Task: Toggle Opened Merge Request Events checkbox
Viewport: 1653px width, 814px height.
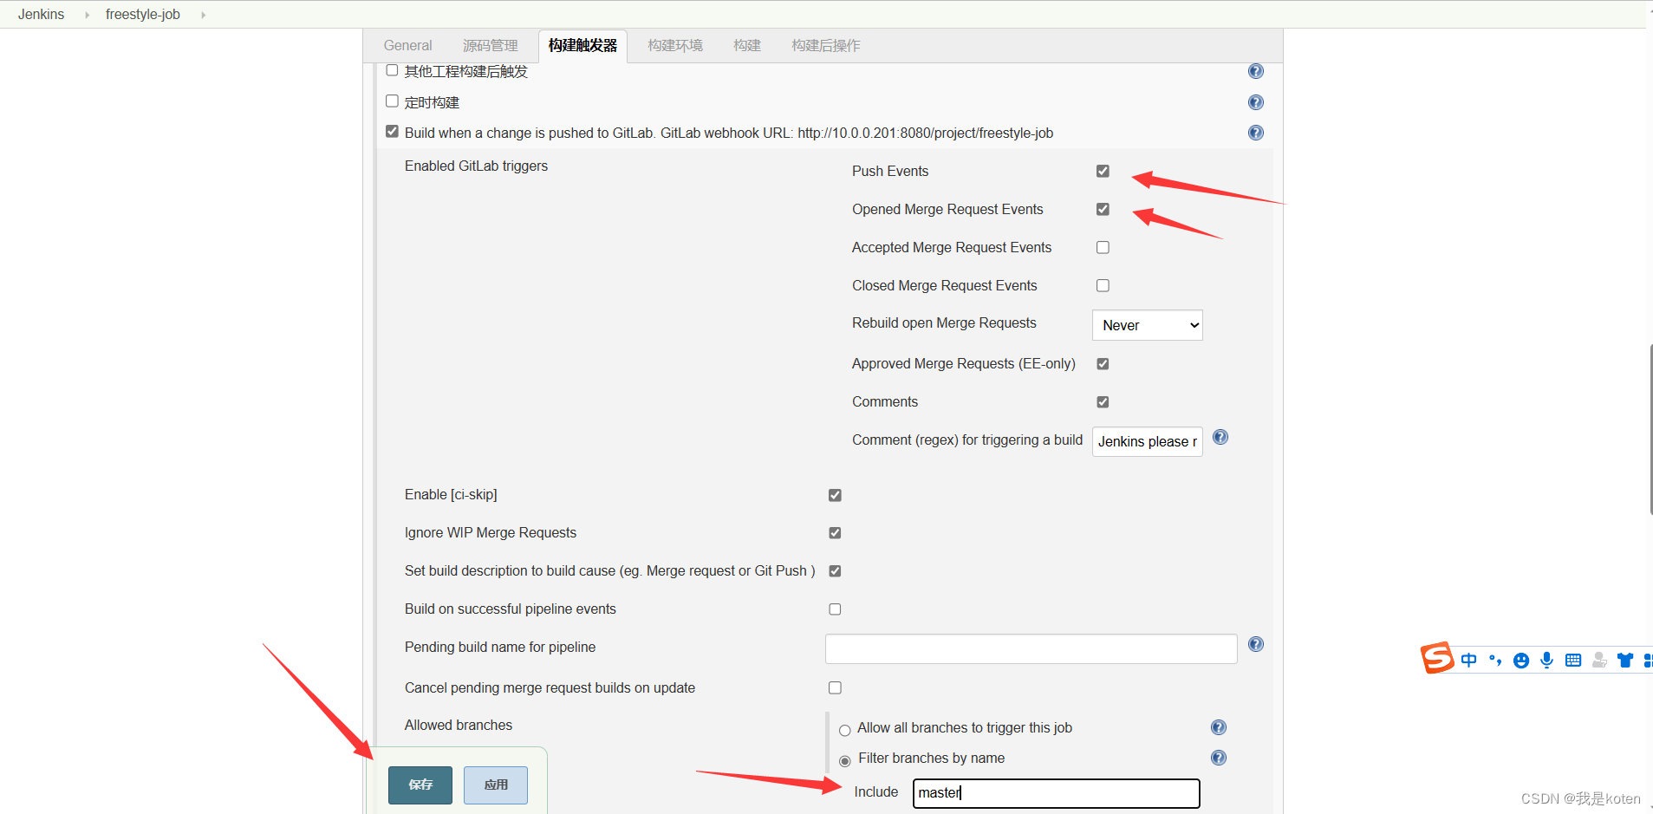Action: [x=1103, y=209]
